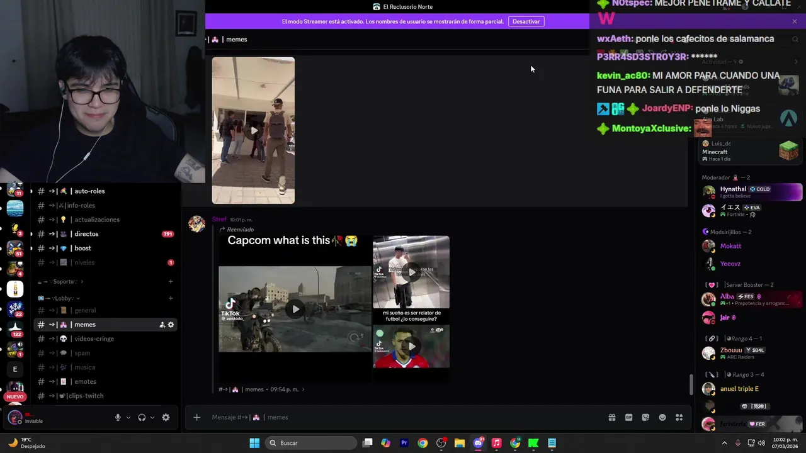Open the emotes channel

click(x=105, y=381)
